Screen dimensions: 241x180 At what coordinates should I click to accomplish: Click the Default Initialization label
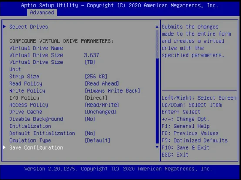coord(42,133)
